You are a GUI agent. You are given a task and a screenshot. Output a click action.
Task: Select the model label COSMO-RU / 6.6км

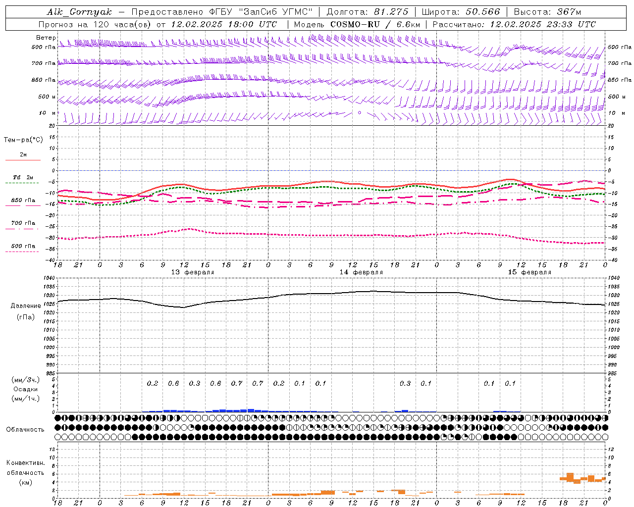click(x=375, y=24)
